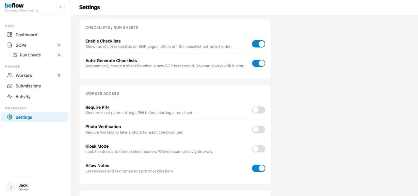The height and width of the screenshot is (196, 418).
Task: Click the Workers count badge
Action: tap(59, 75)
